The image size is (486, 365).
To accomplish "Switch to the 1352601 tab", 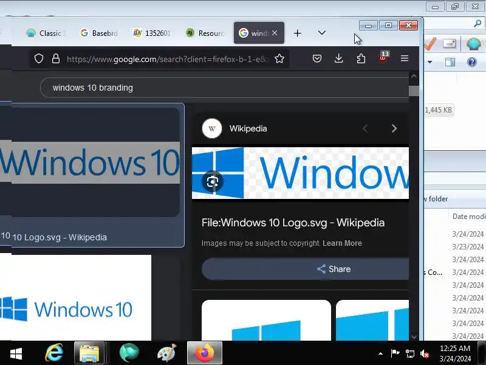I will pos(152,33).
